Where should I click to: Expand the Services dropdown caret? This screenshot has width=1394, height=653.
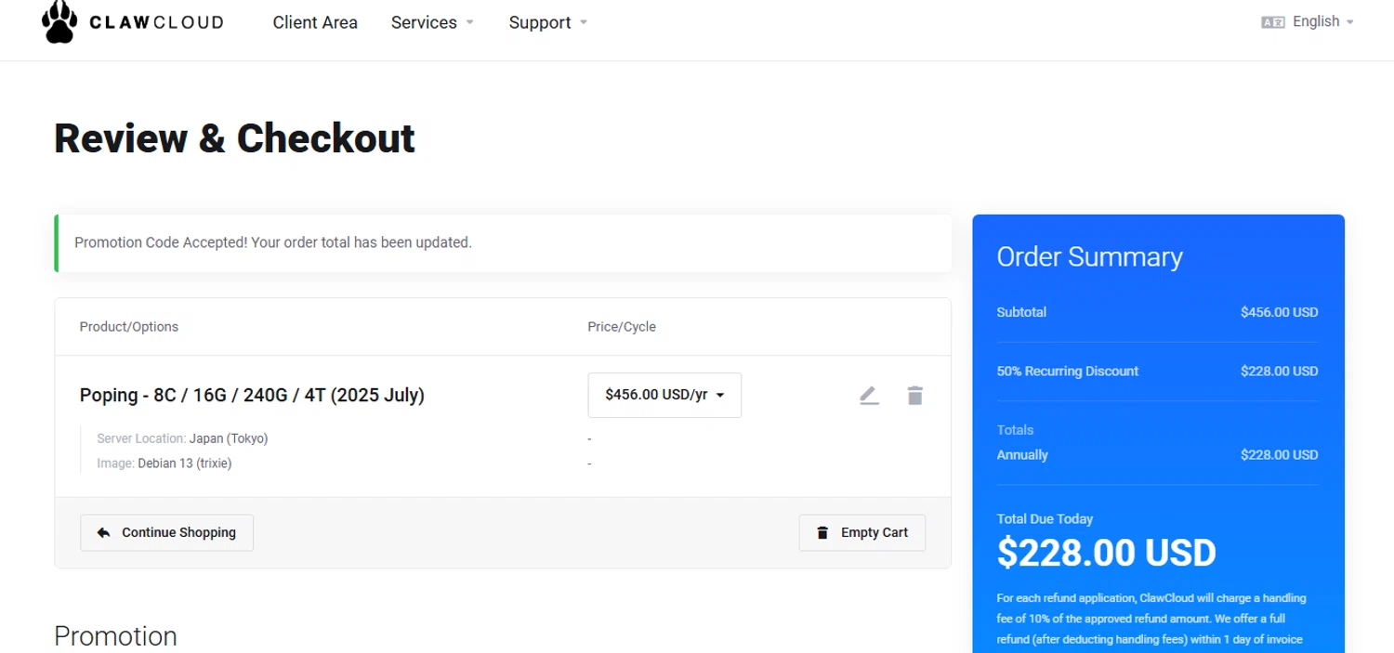click(x=469, y=22)
